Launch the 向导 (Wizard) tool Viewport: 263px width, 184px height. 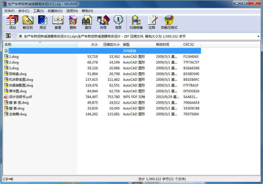(103, 22)
